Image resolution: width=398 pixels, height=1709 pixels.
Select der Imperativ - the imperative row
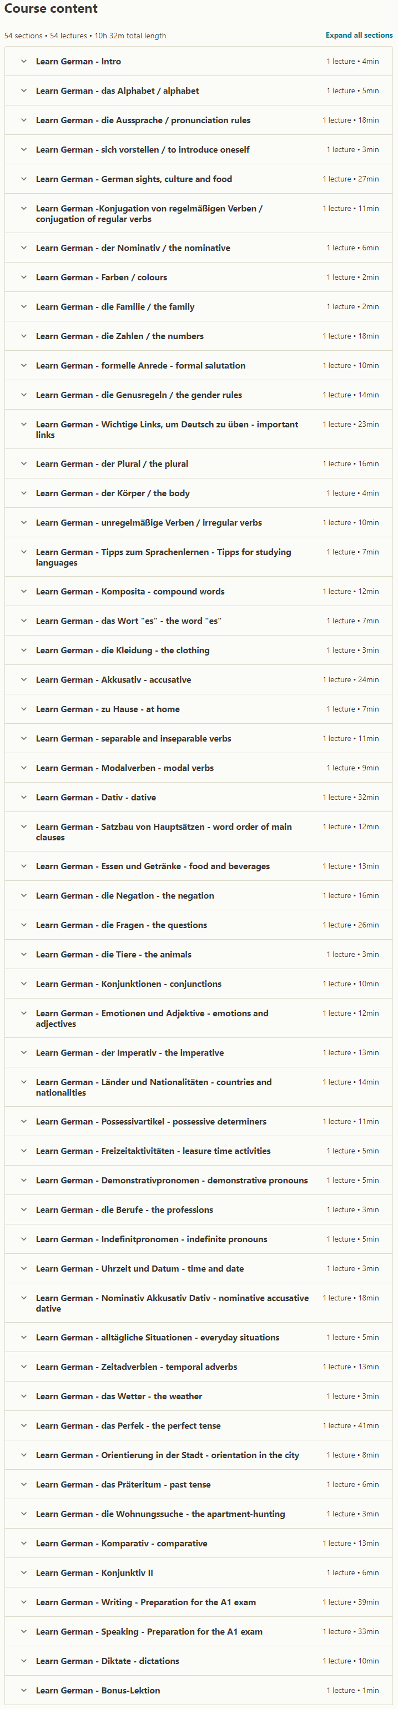tap(198, 1053)
